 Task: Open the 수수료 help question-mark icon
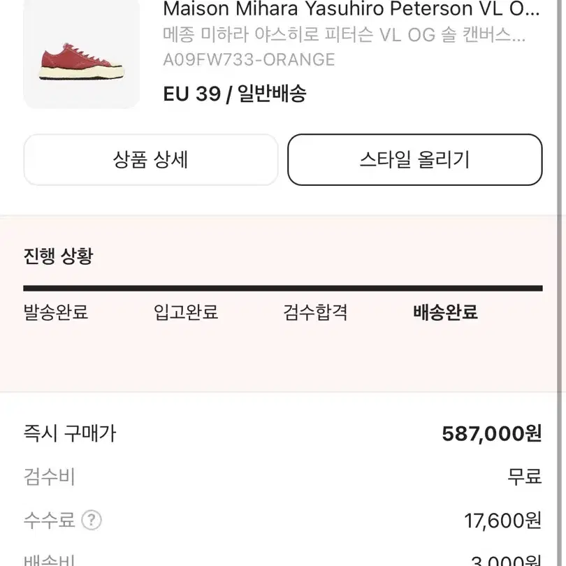click(x=92, y=520)
